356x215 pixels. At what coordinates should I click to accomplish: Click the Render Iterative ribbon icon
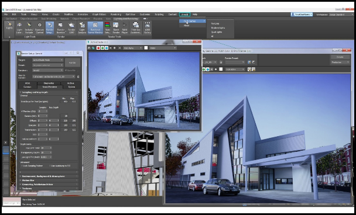60,28
